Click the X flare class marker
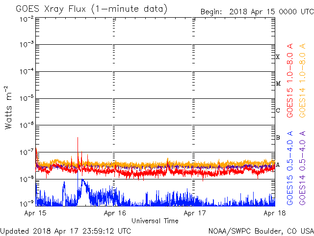Viewport: 314px width, 236px height. pos(278,57)
